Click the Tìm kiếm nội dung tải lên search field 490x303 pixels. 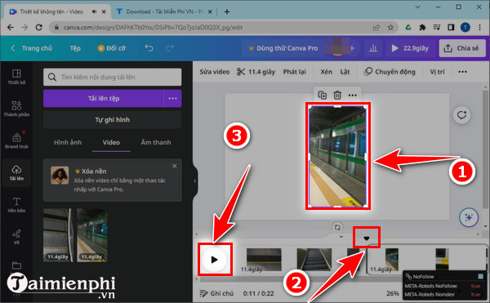pyautogui.click(x=113, y=77)
